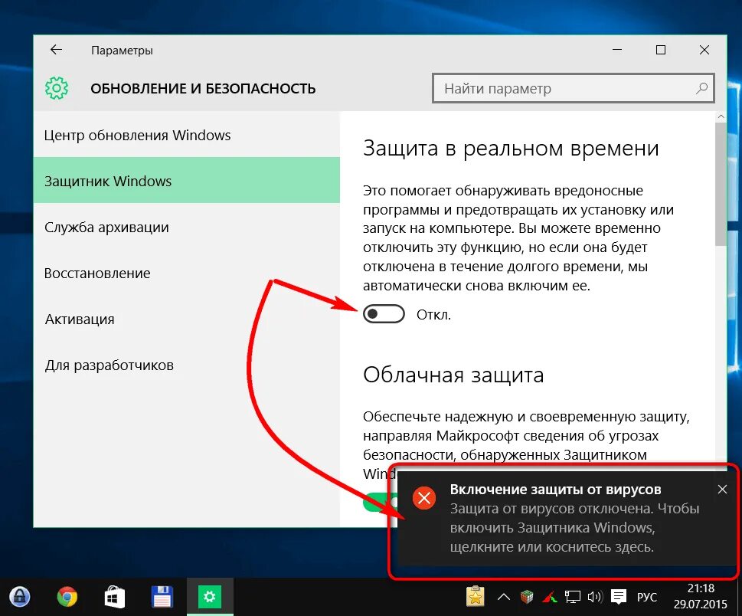742x616 pixels.
Task: Click the cube tray icon
Action: [x=527, y=597]
